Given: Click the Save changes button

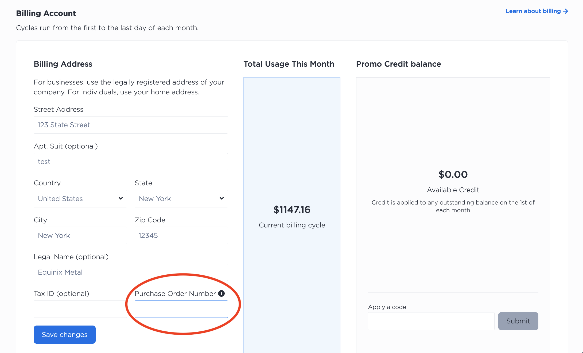Looking at the screenshot, I should point(65,335).
